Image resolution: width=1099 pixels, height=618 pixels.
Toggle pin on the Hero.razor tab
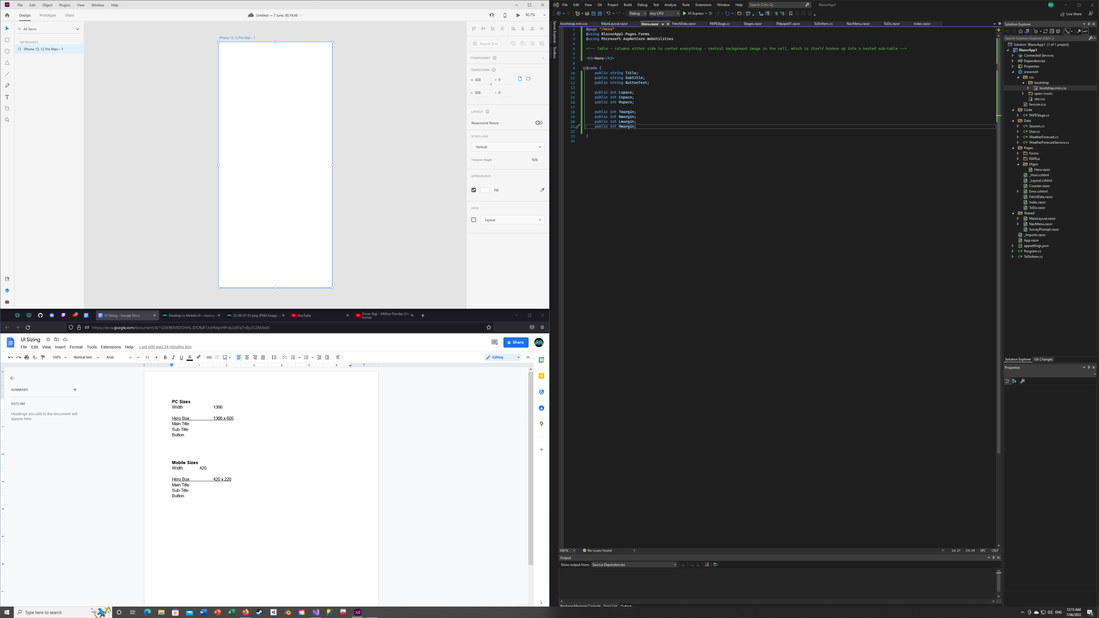663,24
